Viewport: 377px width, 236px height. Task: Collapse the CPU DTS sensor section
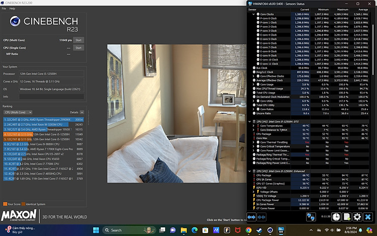coord(249,121)
